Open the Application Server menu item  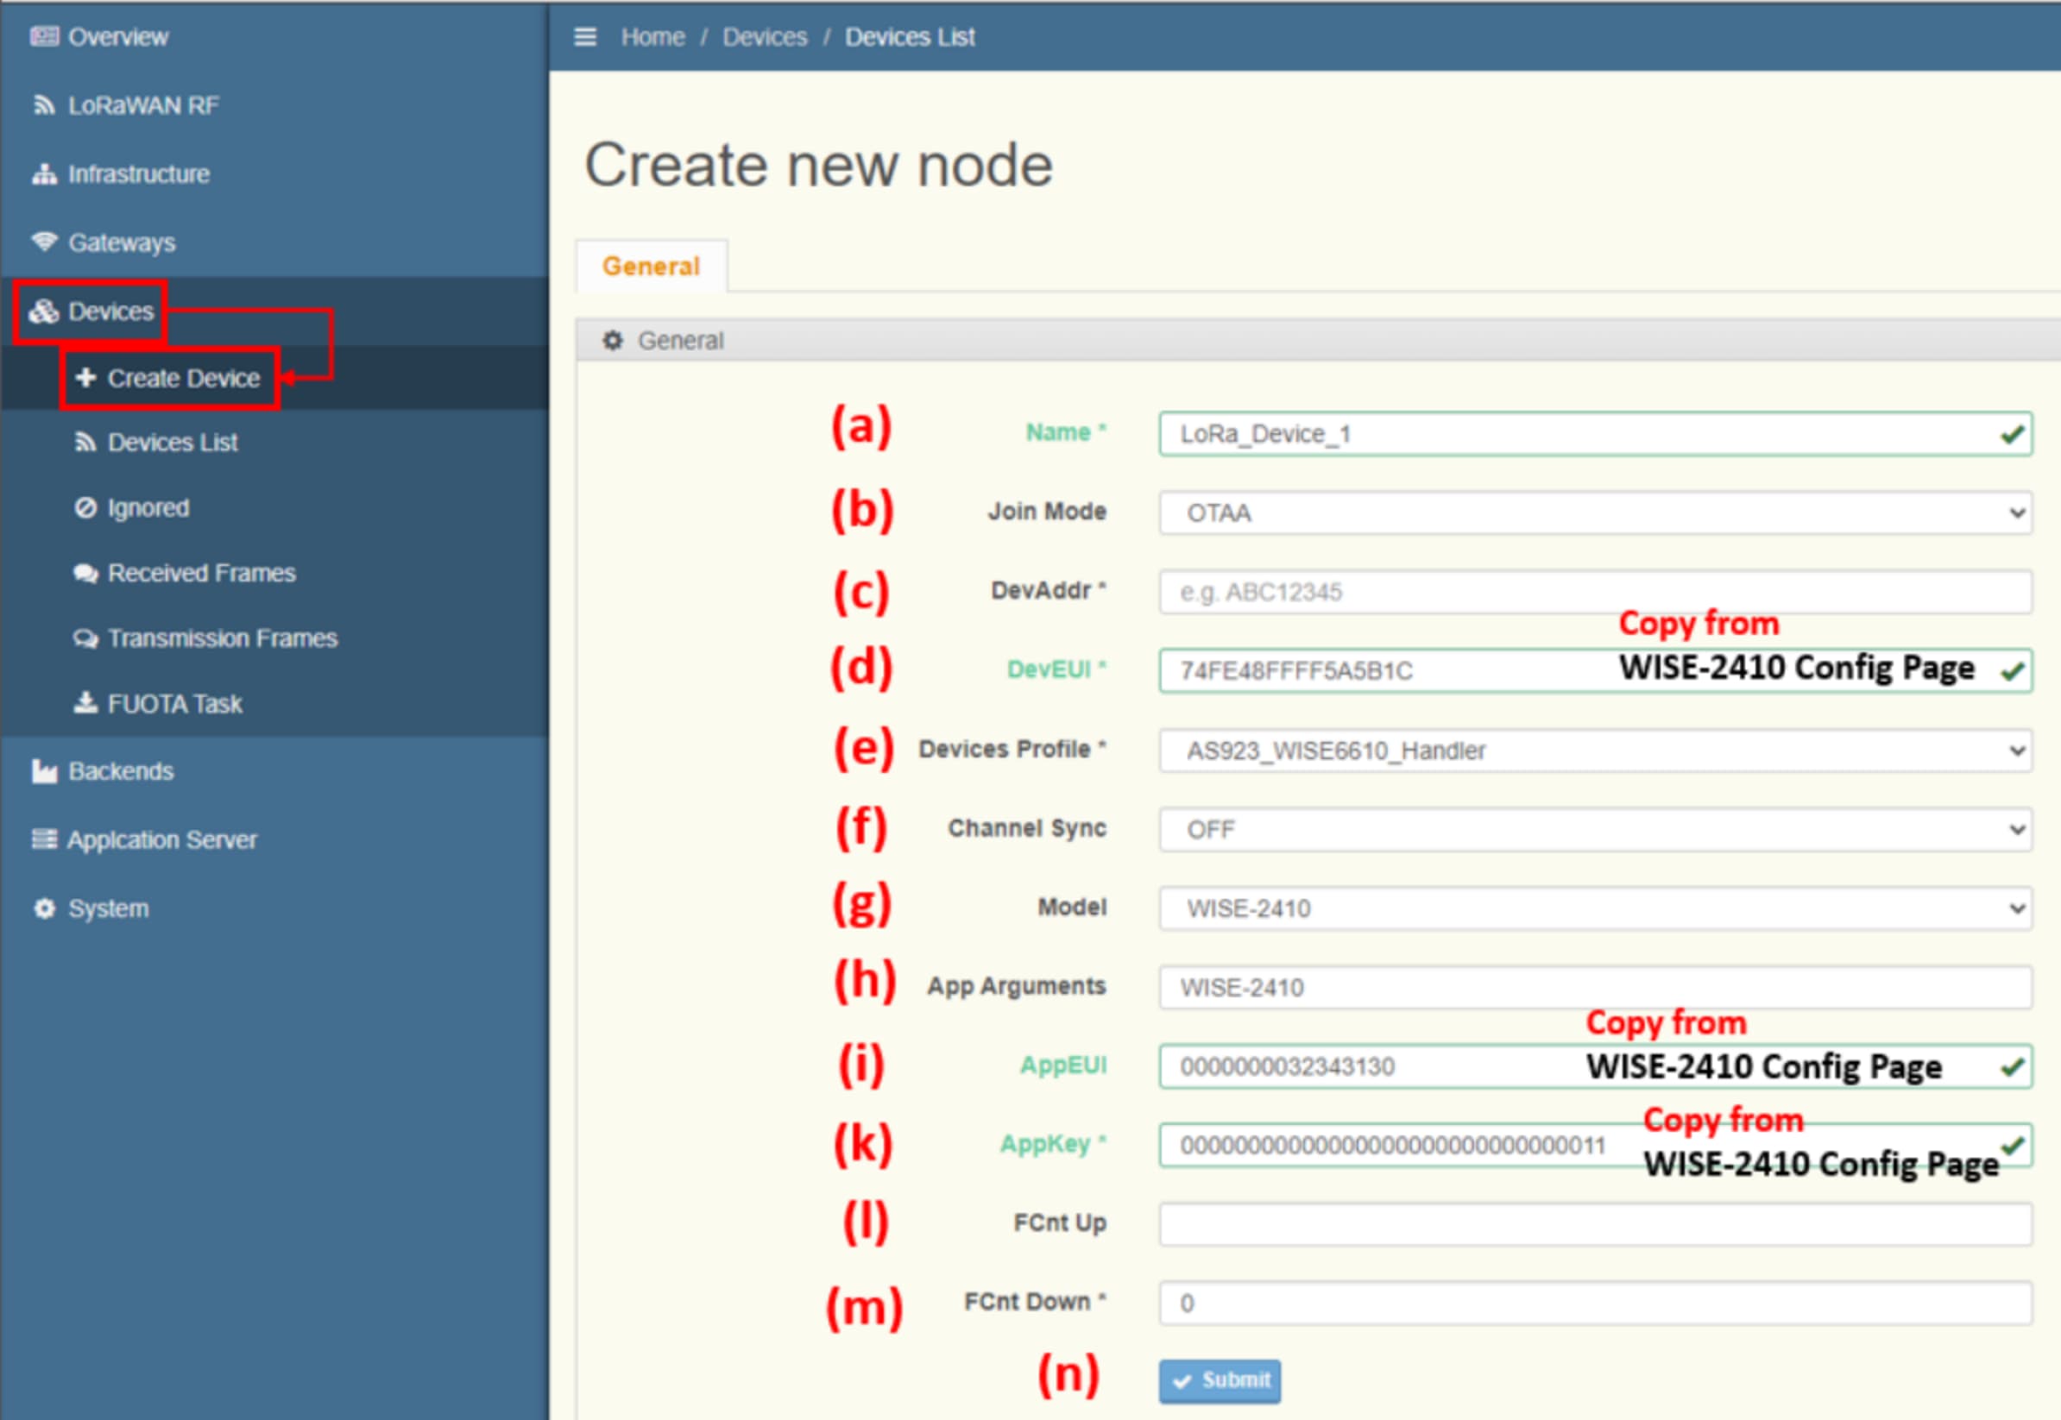pos(274,839)
